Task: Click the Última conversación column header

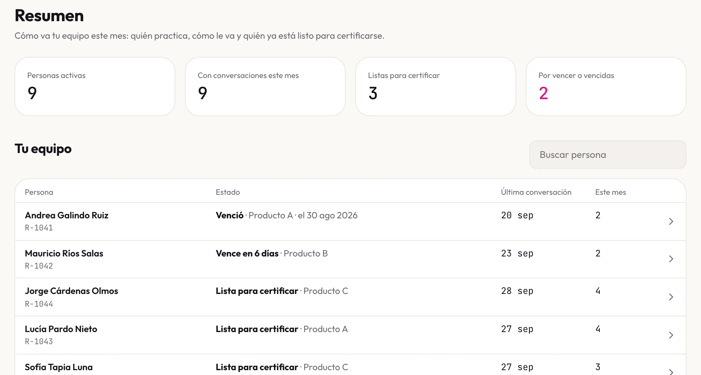Action: tap(536, 192)
